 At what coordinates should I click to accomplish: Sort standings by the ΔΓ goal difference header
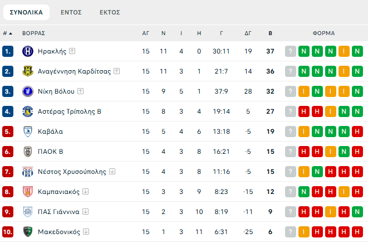click(x=248, y=33)
